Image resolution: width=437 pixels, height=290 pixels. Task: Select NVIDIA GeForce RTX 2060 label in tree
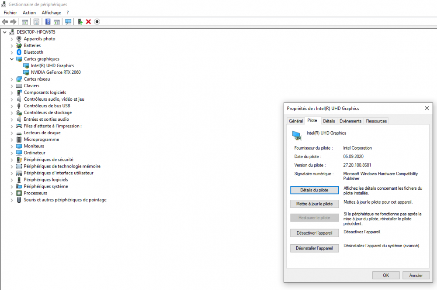point(56,72)
